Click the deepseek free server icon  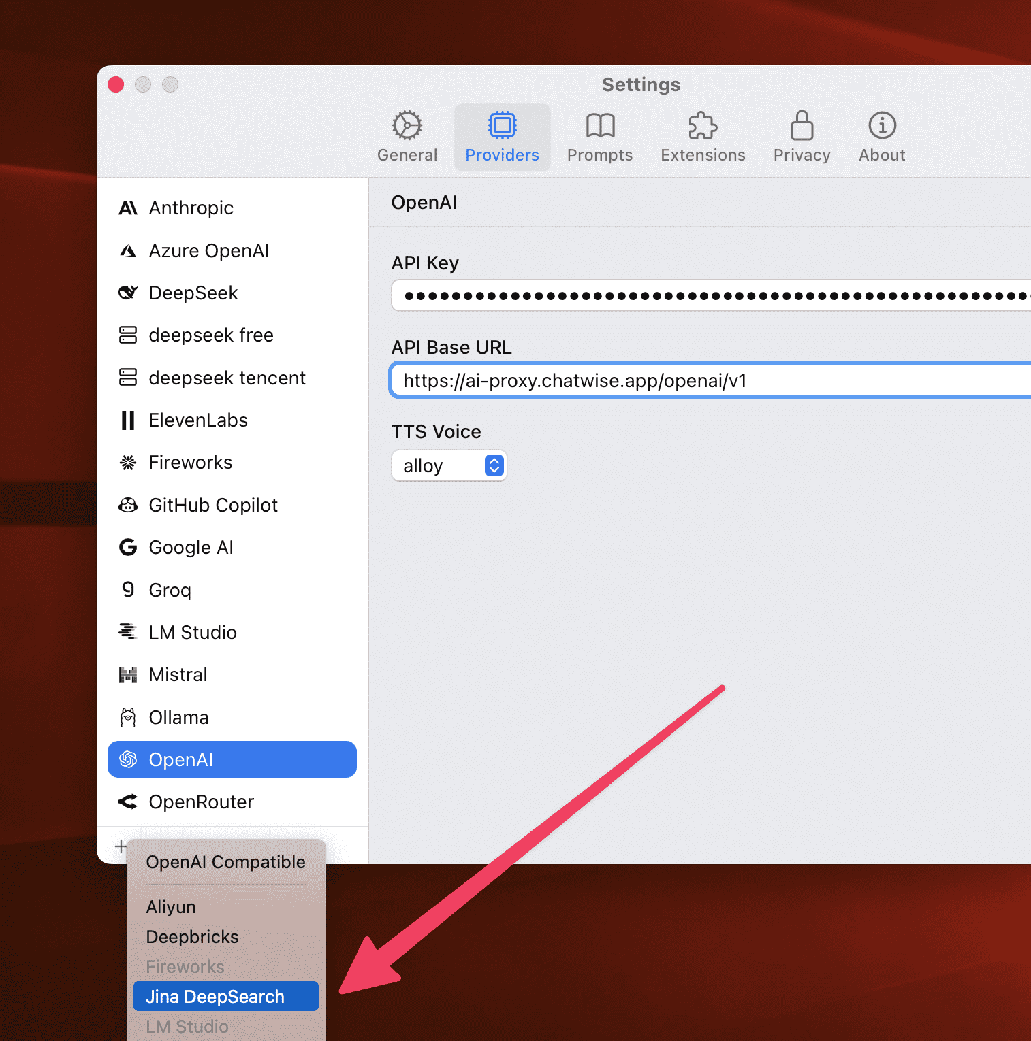pyautogui.click(x=128, y=335)
